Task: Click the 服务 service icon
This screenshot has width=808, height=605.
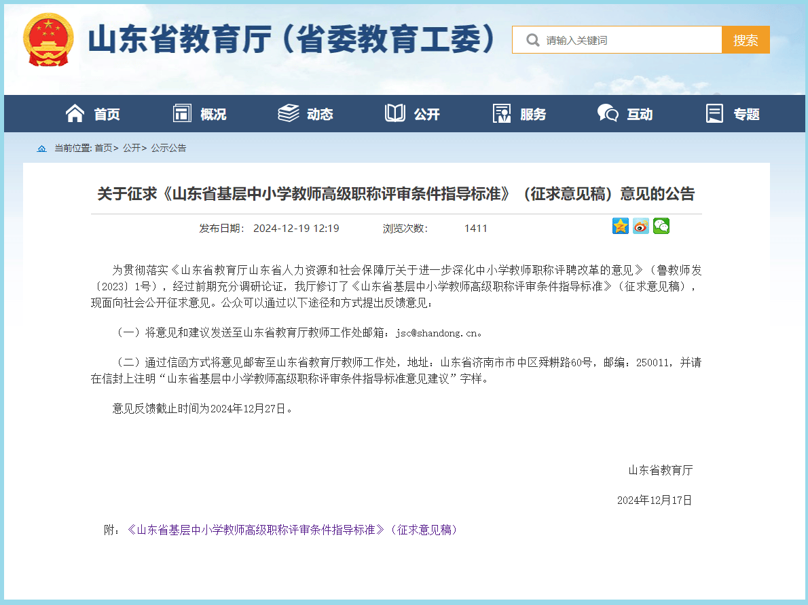Action: coord(502,113)
